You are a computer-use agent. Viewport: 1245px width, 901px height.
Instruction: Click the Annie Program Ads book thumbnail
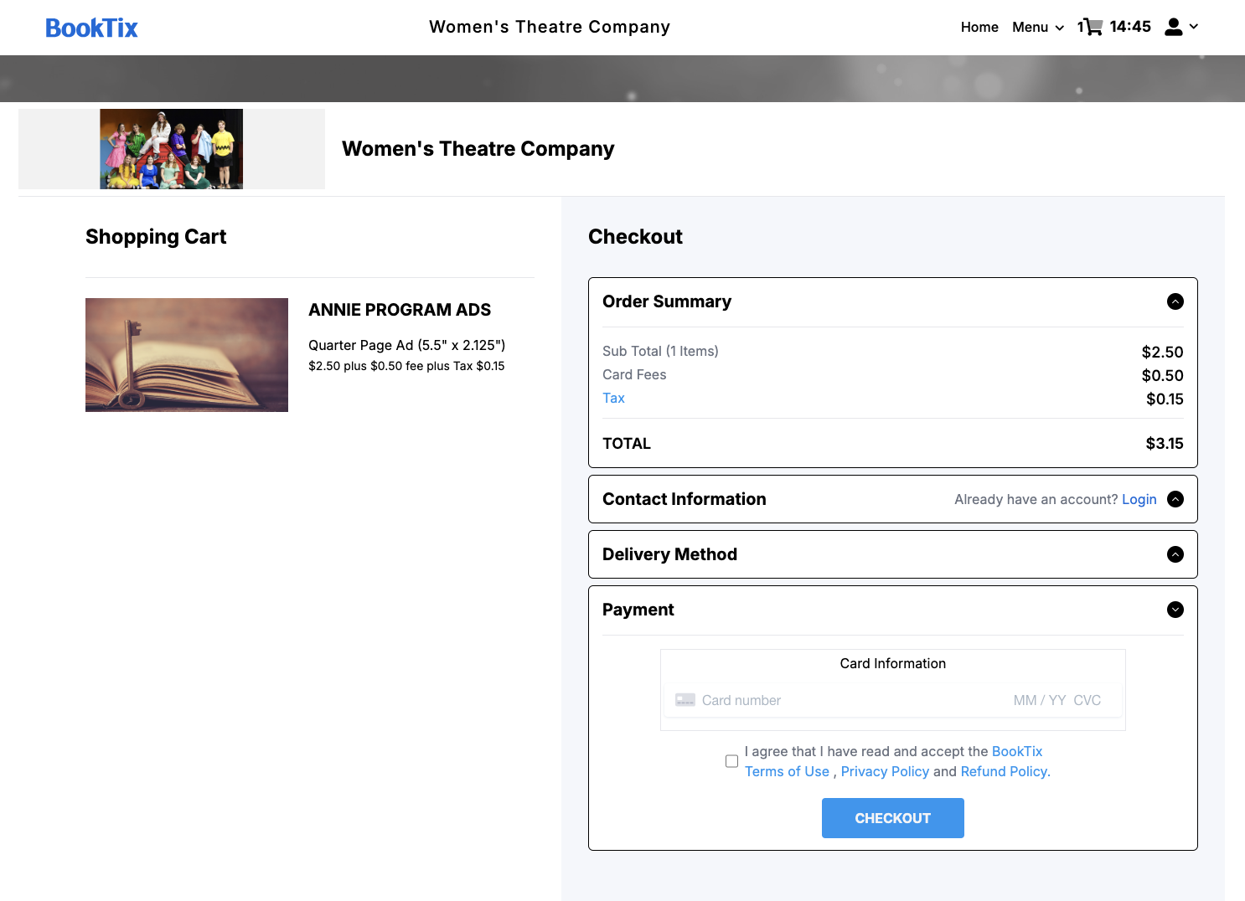[x=187, y=355]
